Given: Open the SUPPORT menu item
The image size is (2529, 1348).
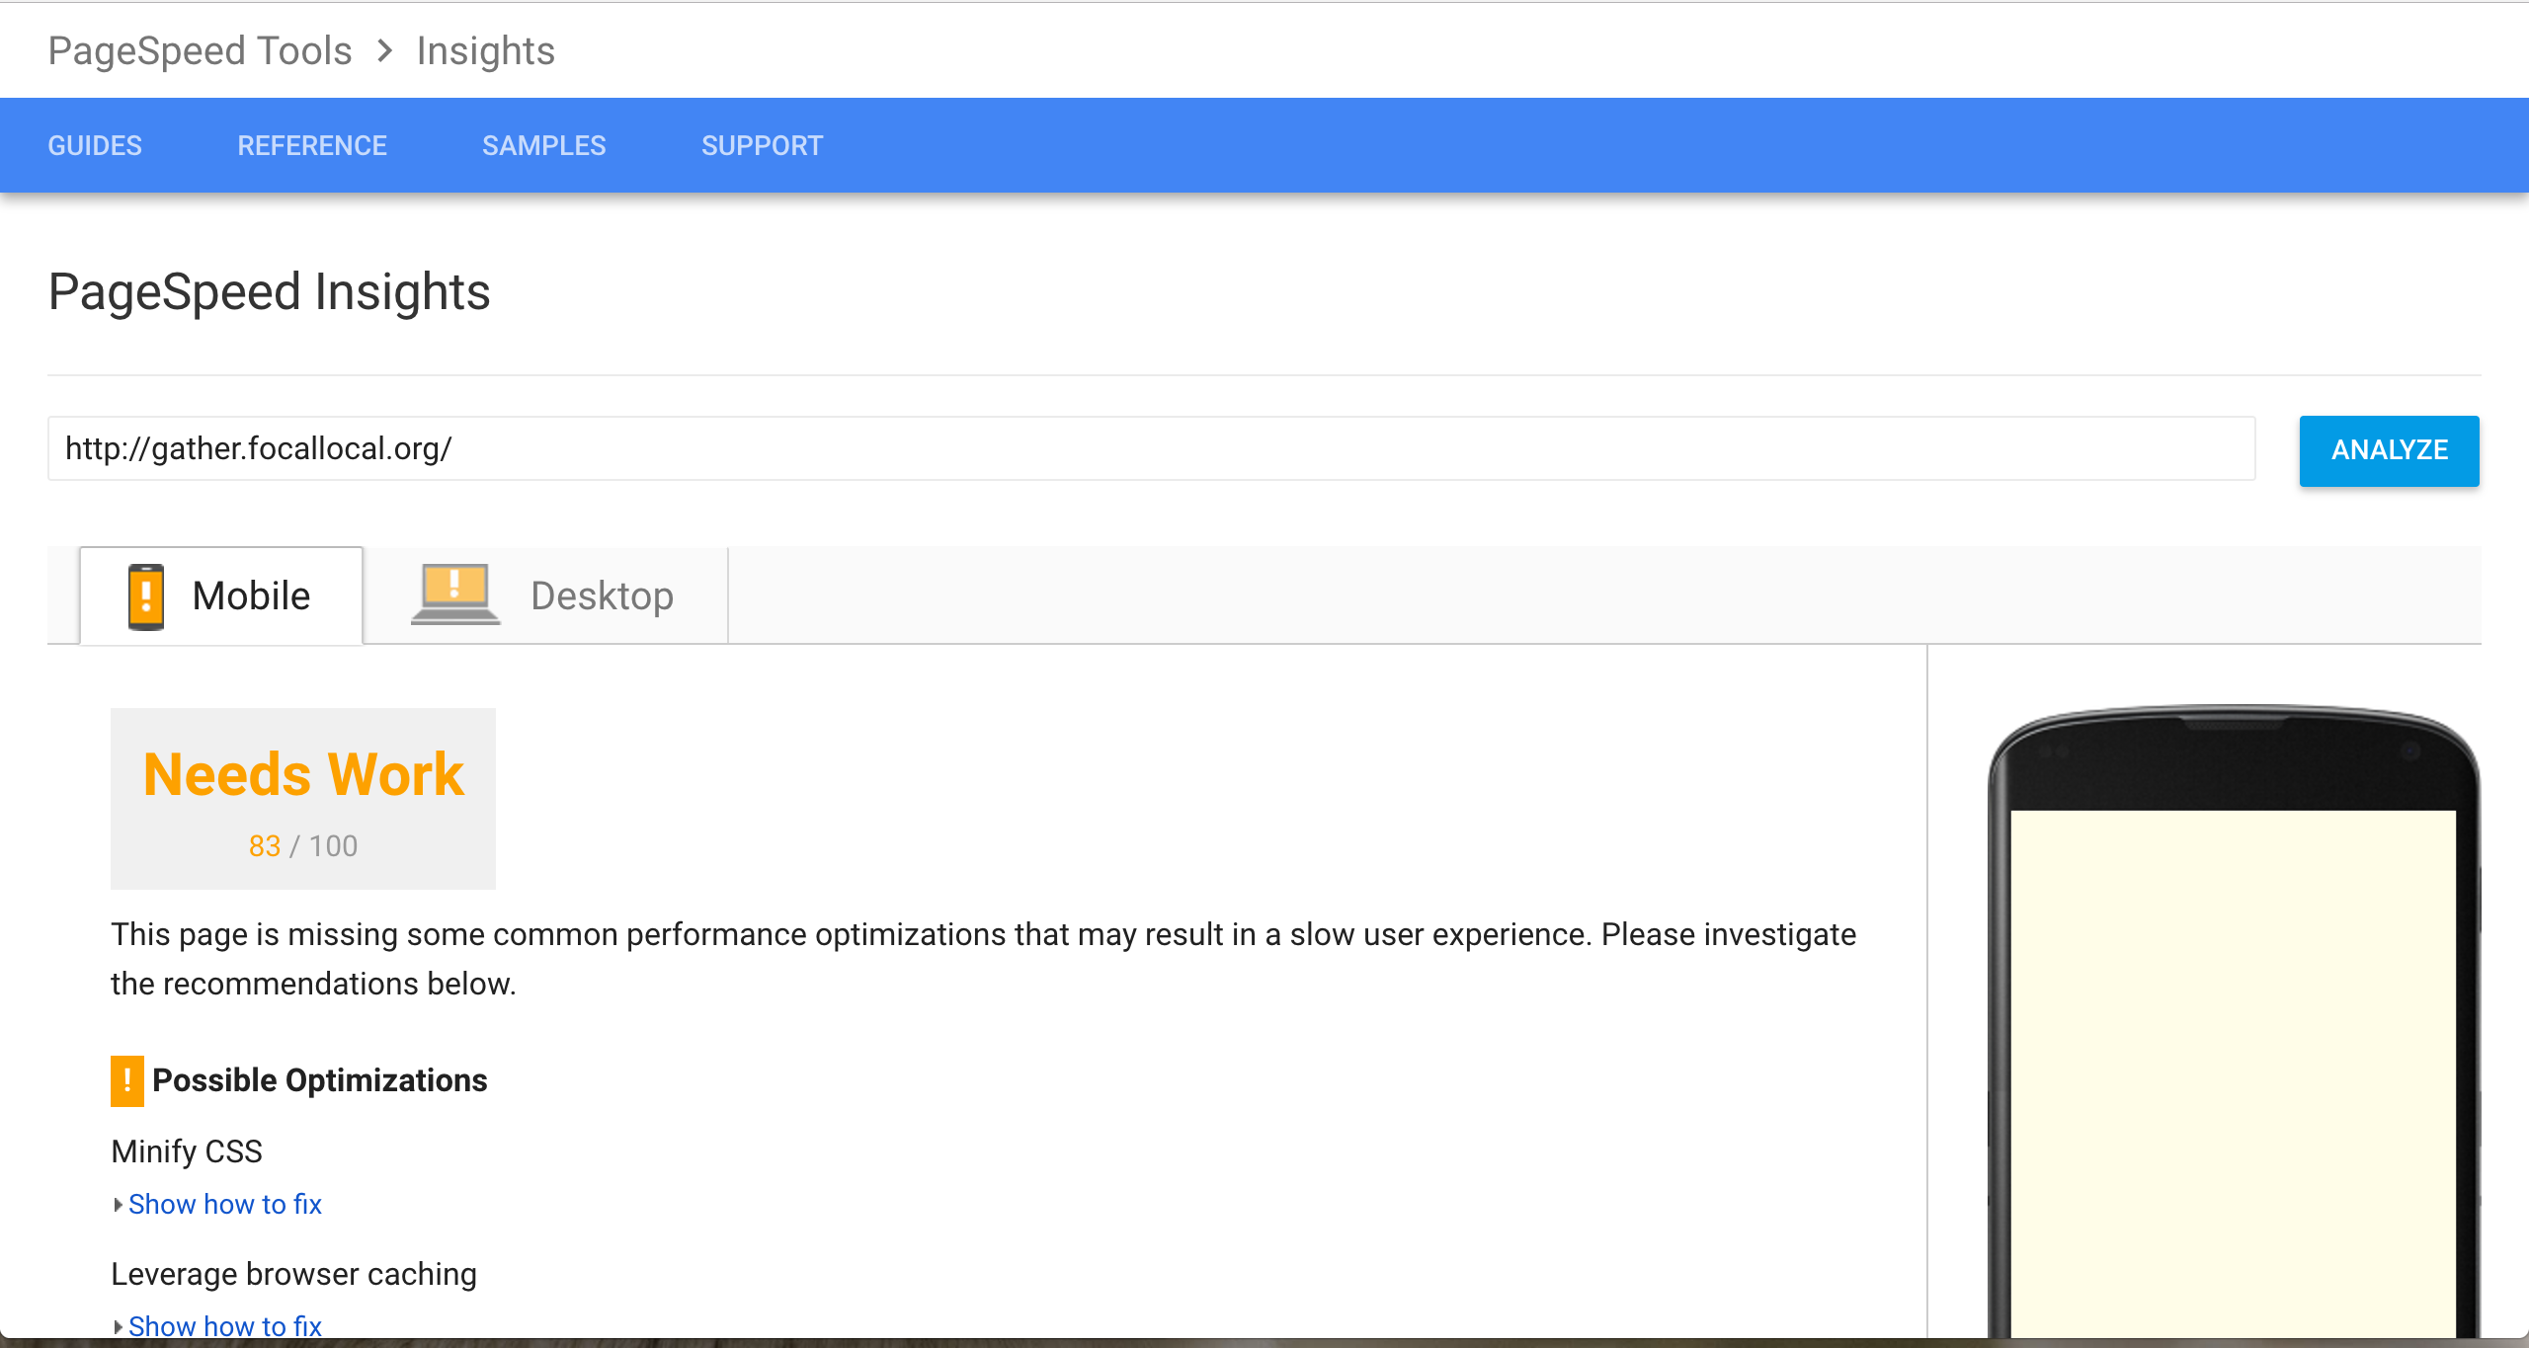Looking at the screenshot, I should pos(762,145).
